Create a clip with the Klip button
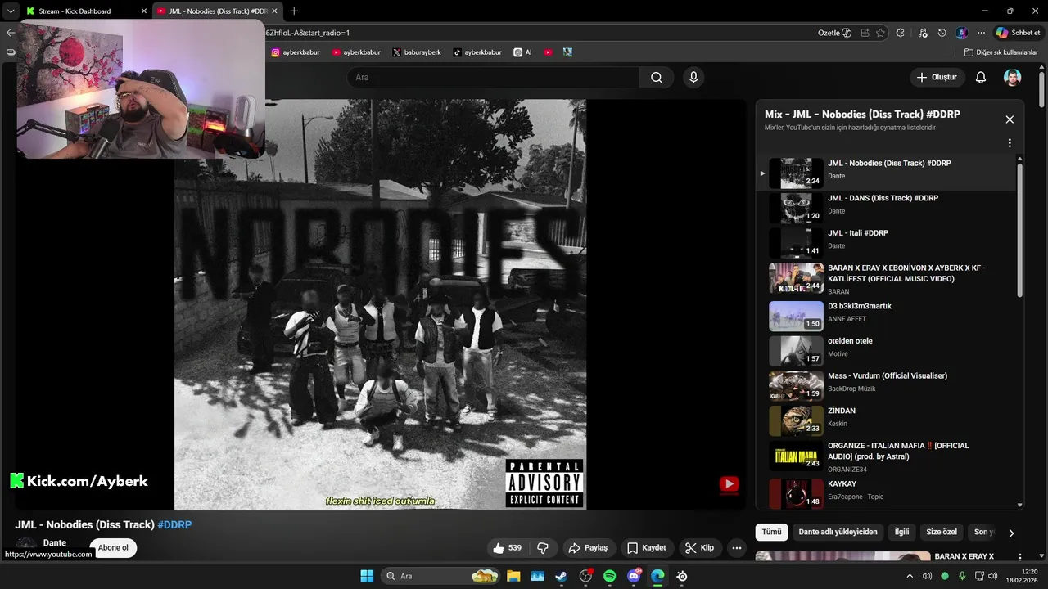Screen dimensions: 1048x589 pyautogui.click(x=700, y=548)
